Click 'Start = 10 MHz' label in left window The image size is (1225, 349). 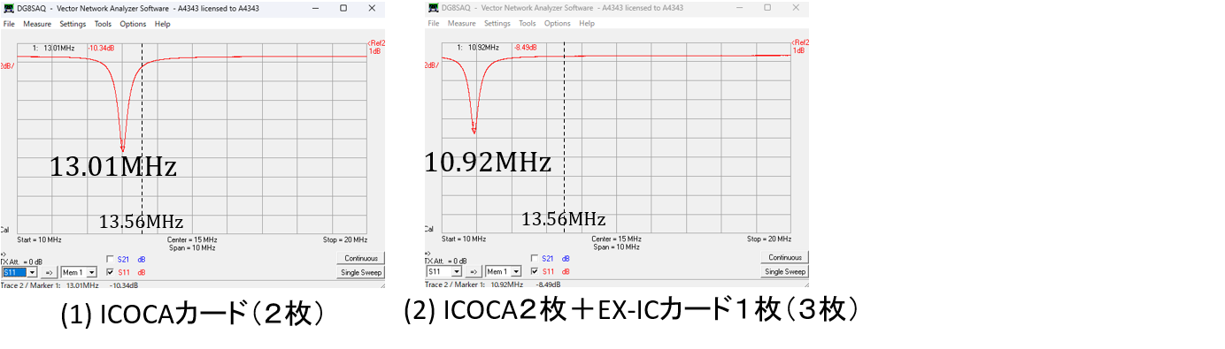click(39, 239)
